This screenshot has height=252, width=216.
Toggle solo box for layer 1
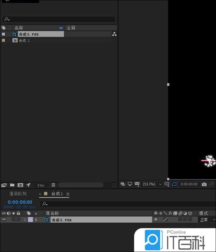pyautogui.click(x=14, y=219)
